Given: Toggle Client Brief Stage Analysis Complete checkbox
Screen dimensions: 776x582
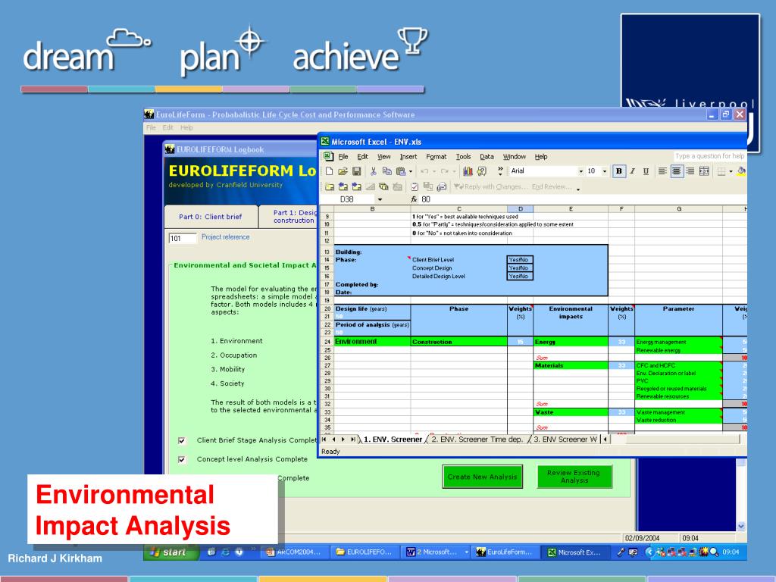Looking at the screenshot, I should click(x=182, y=440).
